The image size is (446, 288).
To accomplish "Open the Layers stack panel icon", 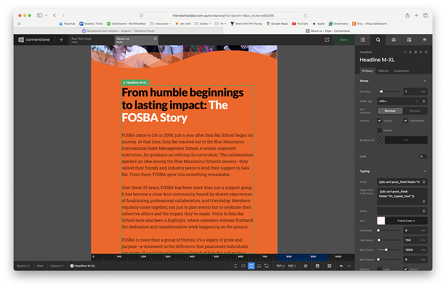I will (x=425, y=40).
